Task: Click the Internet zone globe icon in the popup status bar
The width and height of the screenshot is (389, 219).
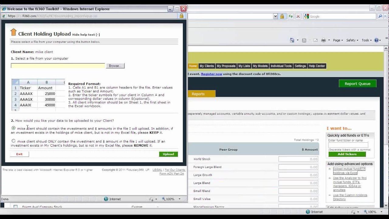Action: (x=106, y=199)
